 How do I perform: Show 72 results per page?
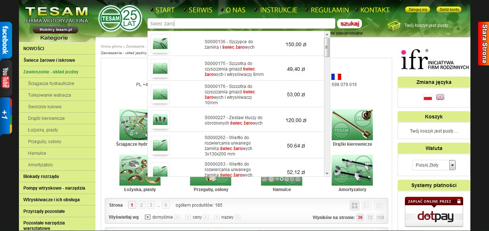370,218
